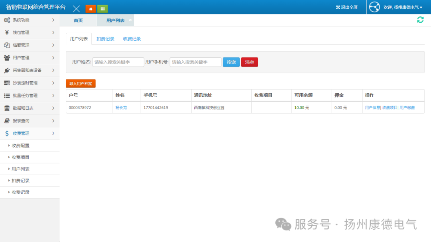431x242 pixels.
Task: Open the 扬州康德电气 account dropdown
Action: [x=402, y=7]
